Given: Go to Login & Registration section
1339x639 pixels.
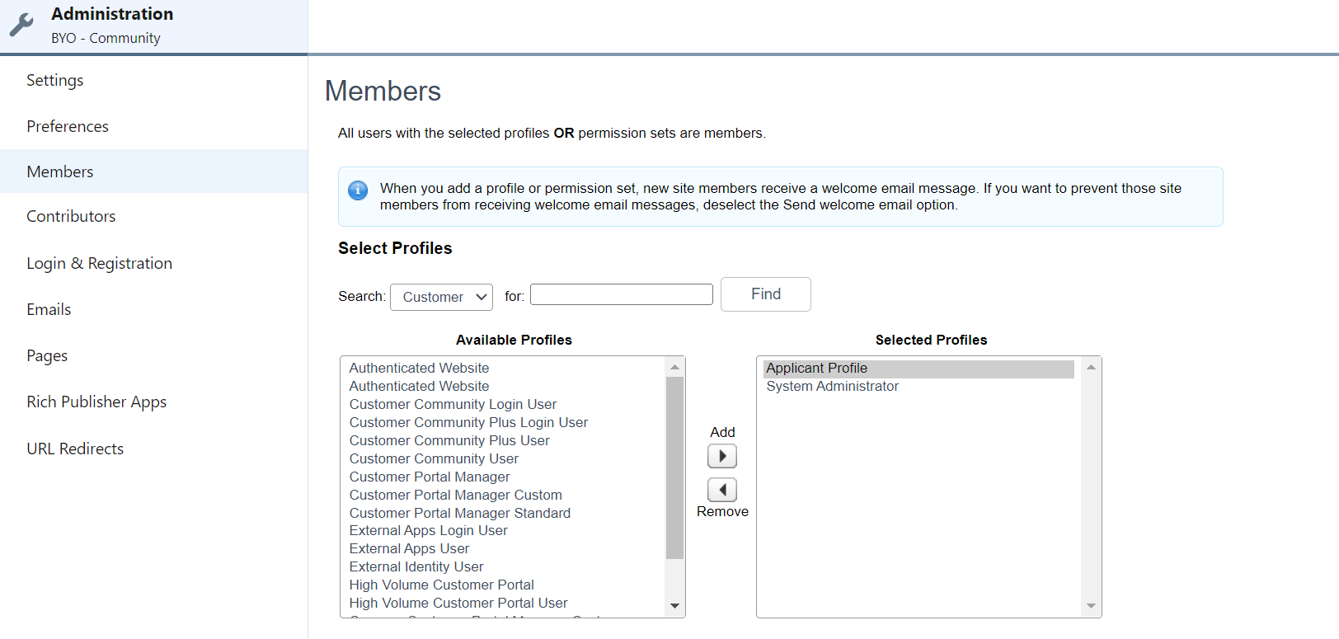Looking at the screenshot, I should (99, 263).
